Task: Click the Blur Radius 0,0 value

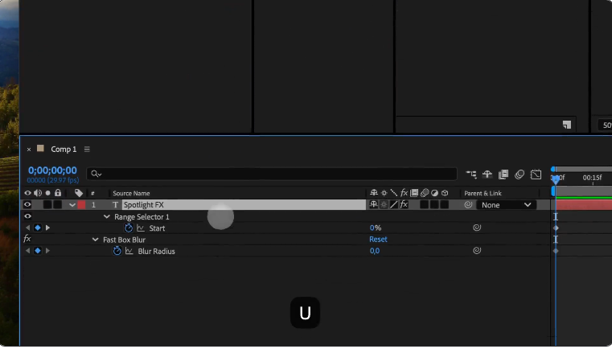Action: tap(375, 252)
